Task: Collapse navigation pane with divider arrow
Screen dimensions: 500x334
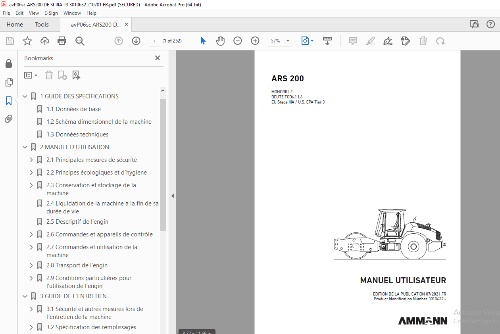Action: (172, 196)
